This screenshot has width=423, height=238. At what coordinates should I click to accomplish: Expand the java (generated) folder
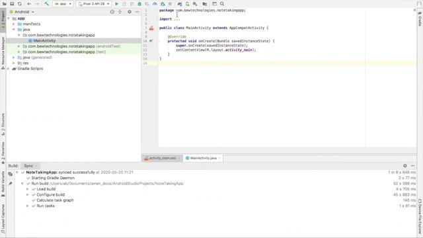coord(14,58)
